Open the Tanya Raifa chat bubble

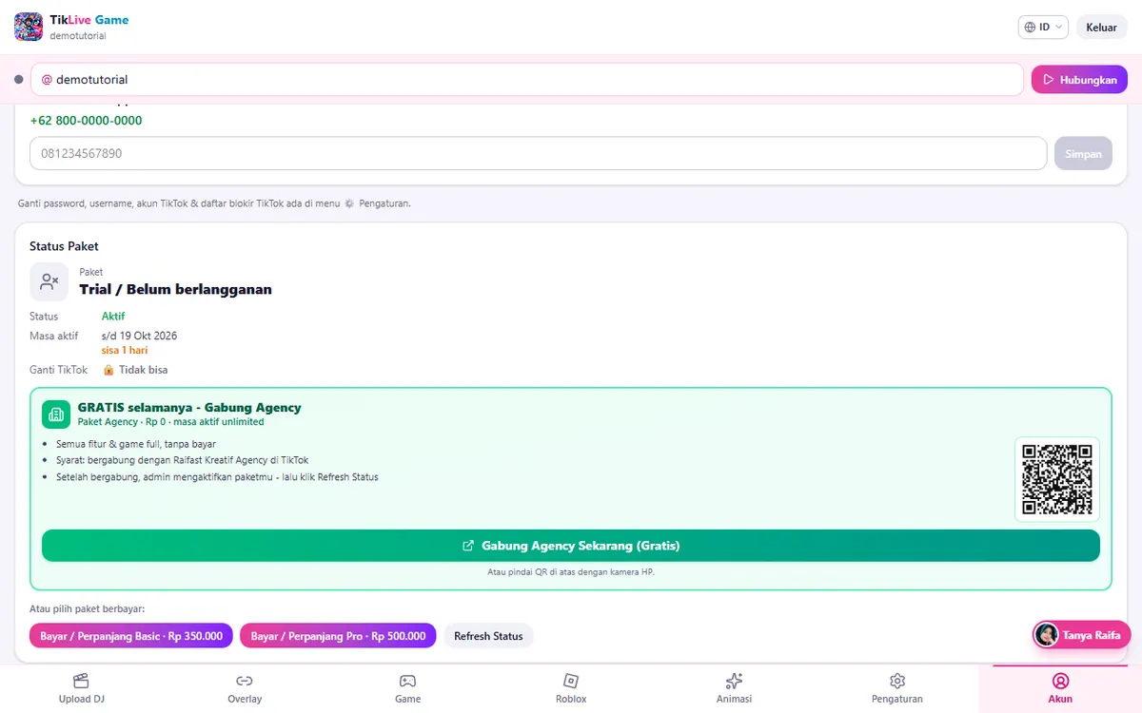tap(1081, 635)
